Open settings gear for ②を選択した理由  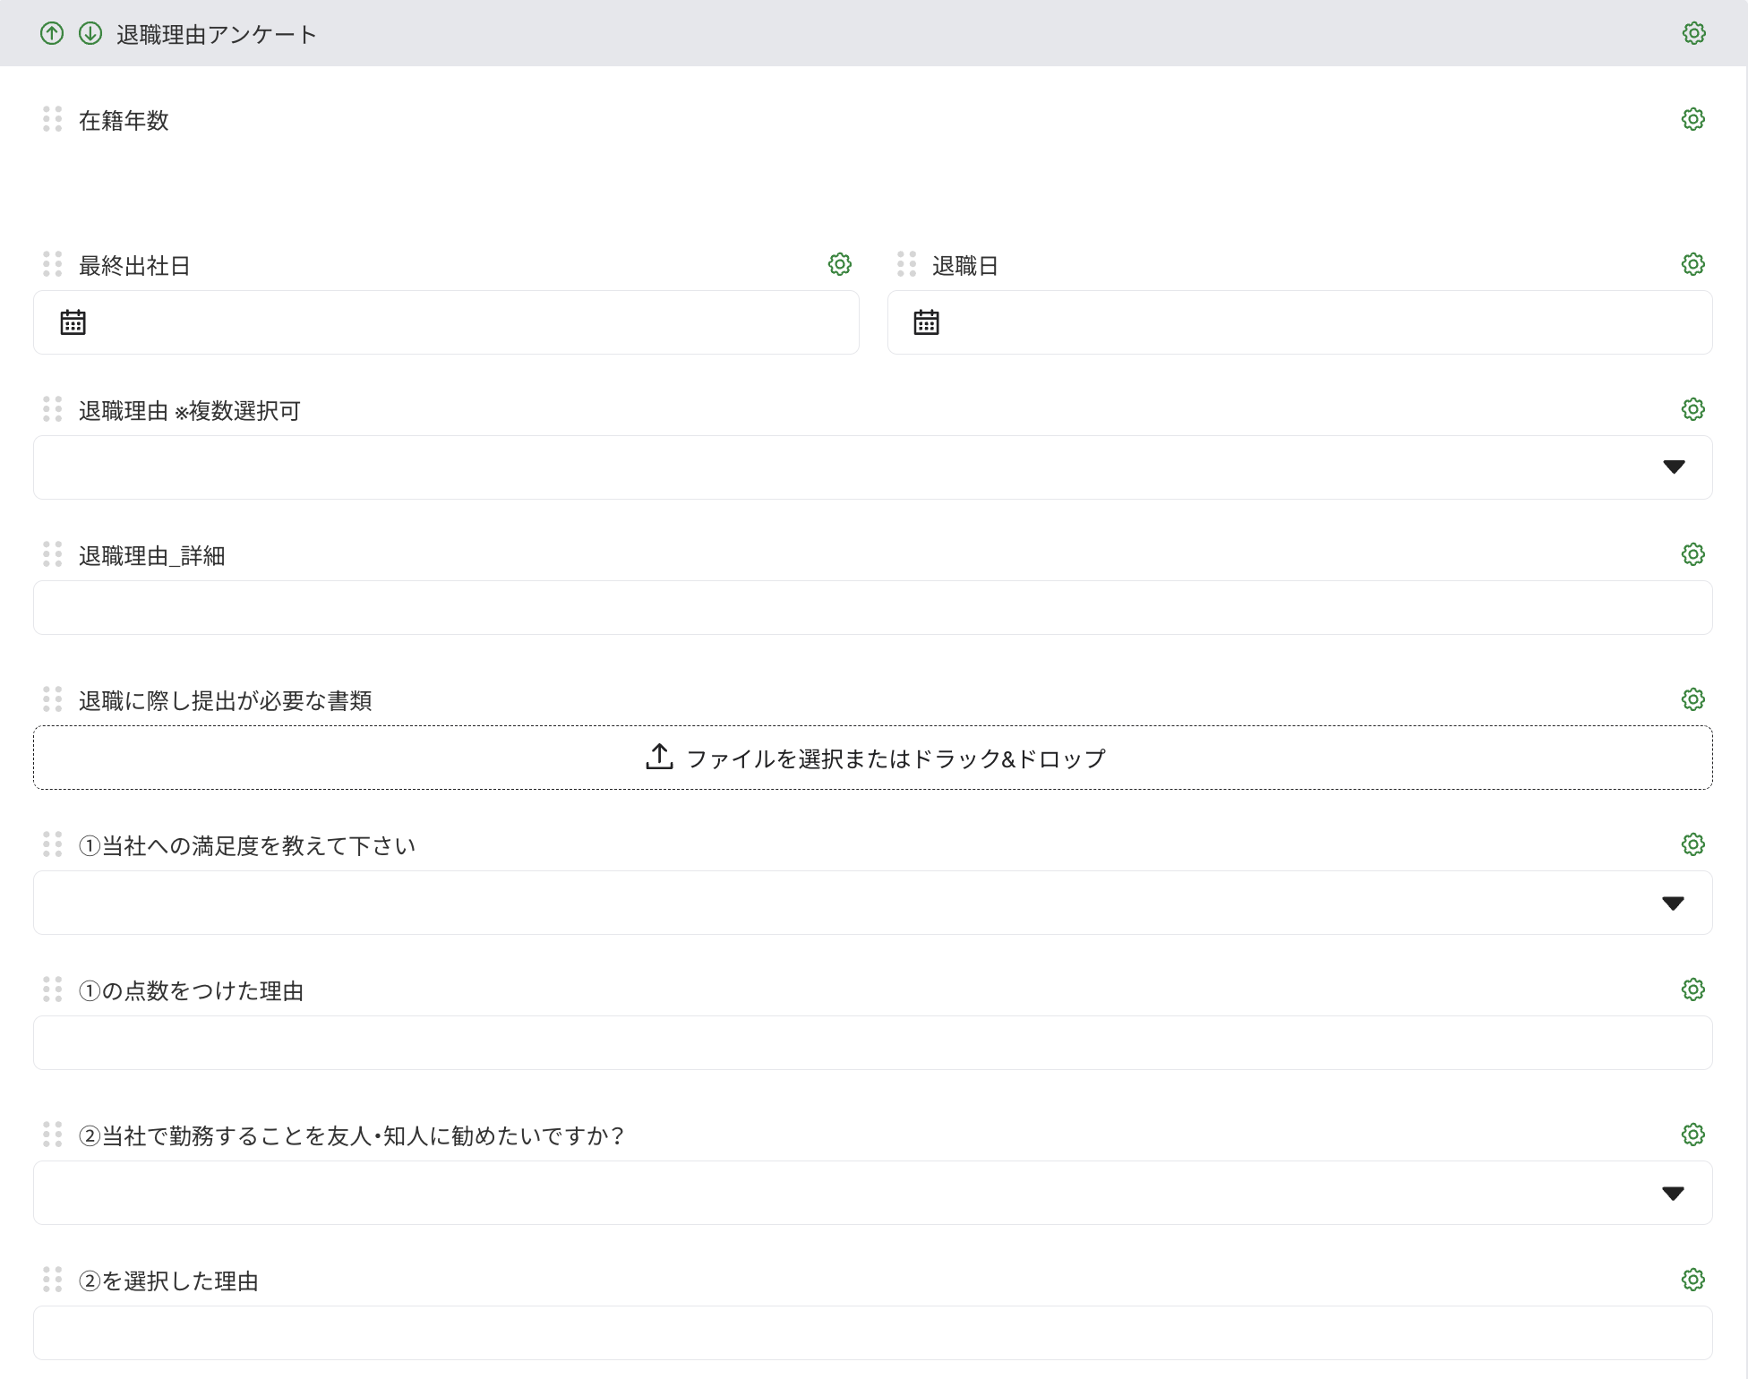click(1692, 1280)
